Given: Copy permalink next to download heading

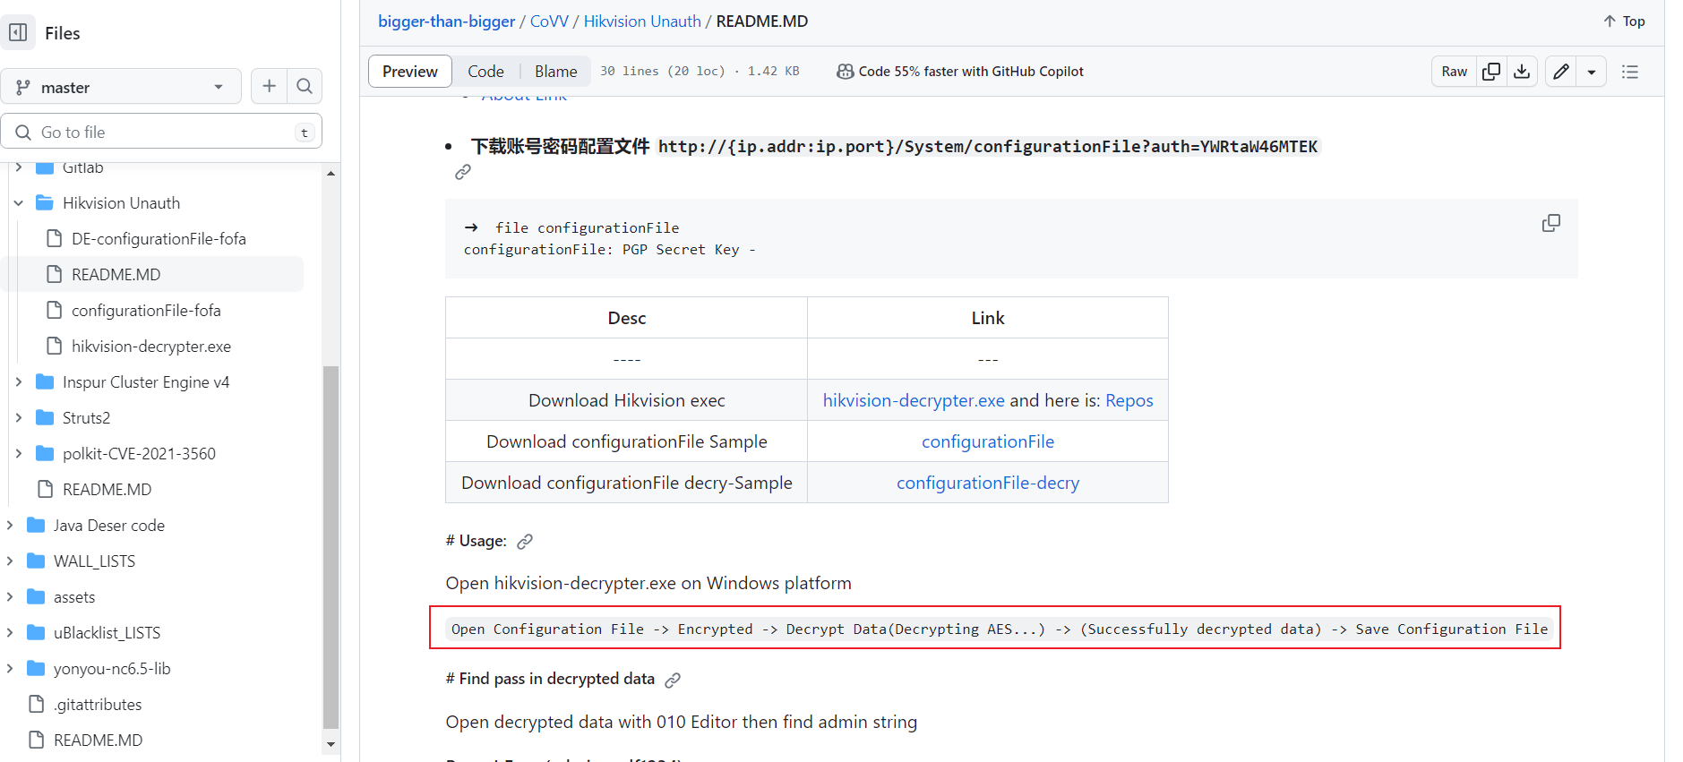Looking at the screenshot, I should pos(463,172).
